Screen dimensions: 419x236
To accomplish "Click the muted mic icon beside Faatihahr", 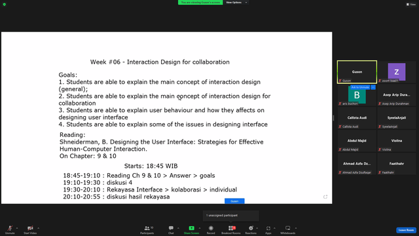I will 380,172.
